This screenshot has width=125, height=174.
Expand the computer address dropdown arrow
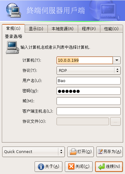tap(117, 60)
